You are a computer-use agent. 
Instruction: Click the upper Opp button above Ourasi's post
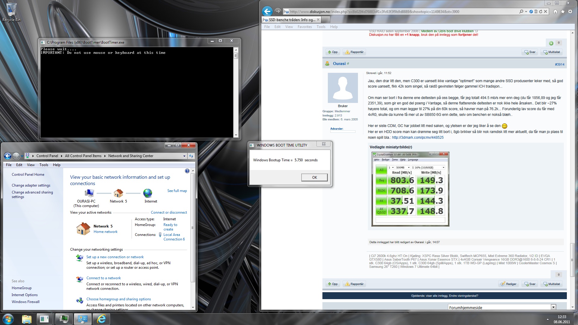click(x=333, y=52)
